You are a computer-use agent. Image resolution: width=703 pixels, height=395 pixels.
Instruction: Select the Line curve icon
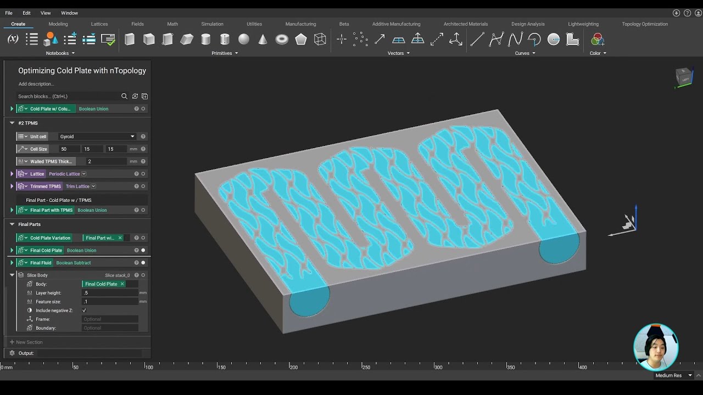(477, 39)
